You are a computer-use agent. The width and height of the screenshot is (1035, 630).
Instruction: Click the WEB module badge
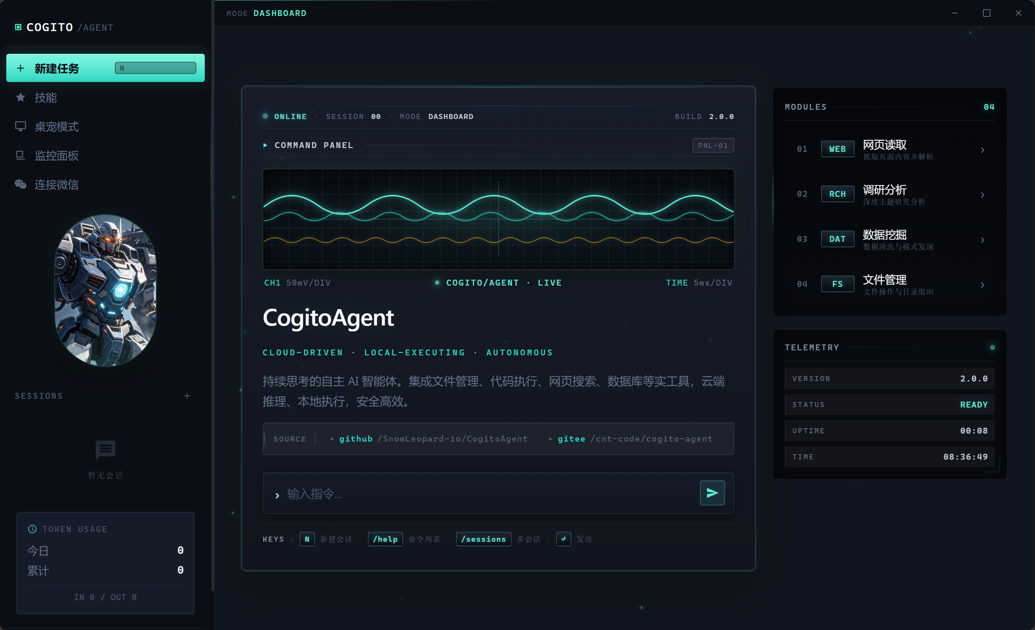coord(837,149)
